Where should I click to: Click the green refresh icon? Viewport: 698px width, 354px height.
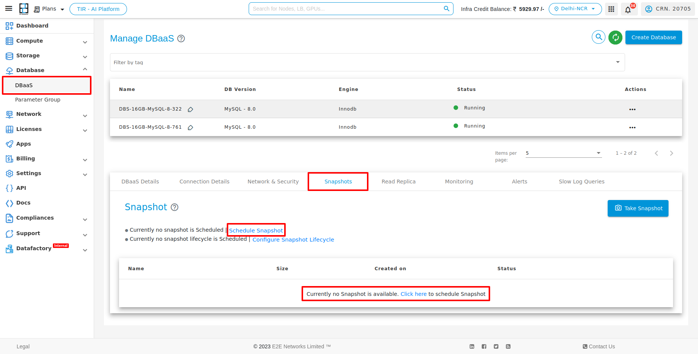pyautogui.click(x=615, y=37)
